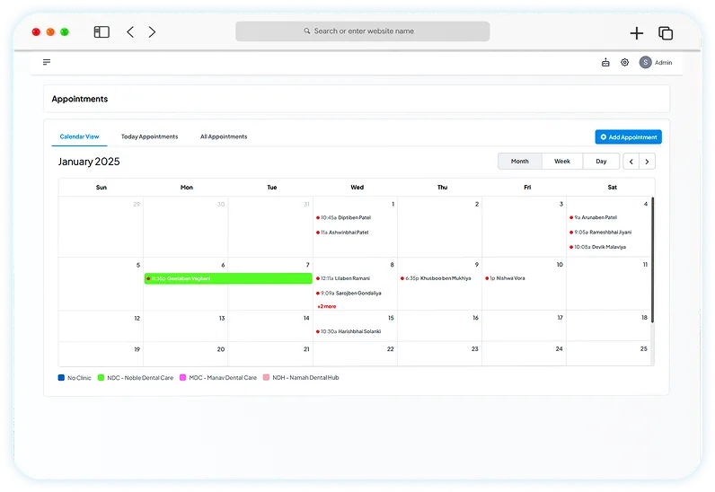Select day number 13 in the calendar
715x492 pixels.
222,318
